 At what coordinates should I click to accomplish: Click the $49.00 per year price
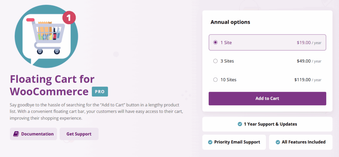coord(309,61)
